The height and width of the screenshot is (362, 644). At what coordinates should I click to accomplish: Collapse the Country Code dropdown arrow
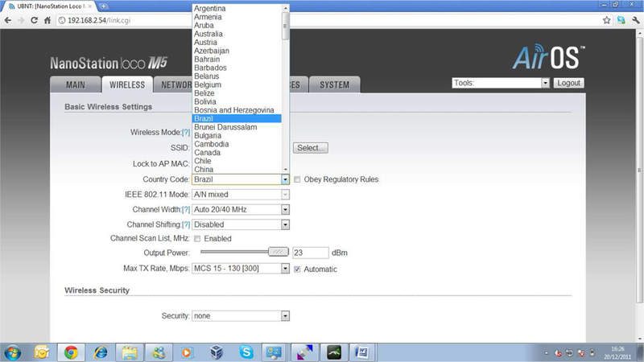(285, 179)
